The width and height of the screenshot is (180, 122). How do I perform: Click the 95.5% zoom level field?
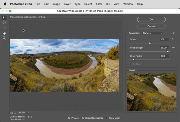coord(22,112)
